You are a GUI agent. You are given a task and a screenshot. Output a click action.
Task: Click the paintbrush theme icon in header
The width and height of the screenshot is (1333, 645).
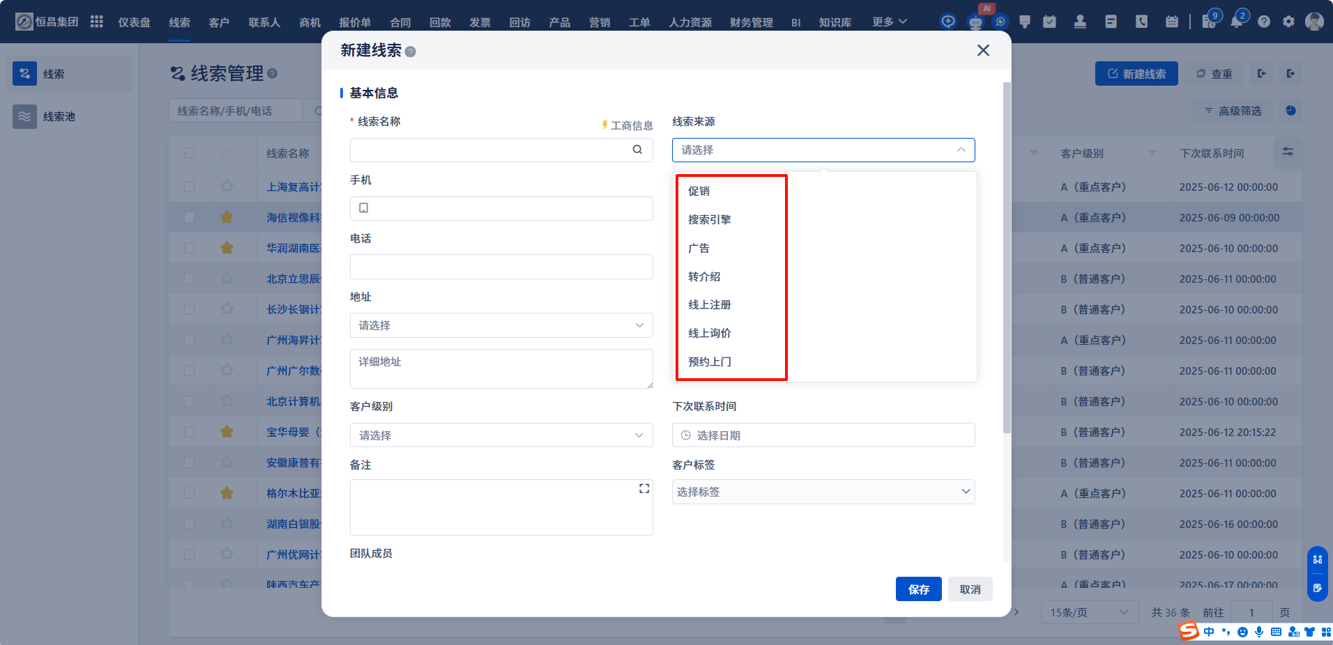(1025, 22)
